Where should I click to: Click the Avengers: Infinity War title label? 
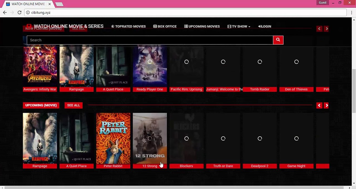(x=40, y=89)
